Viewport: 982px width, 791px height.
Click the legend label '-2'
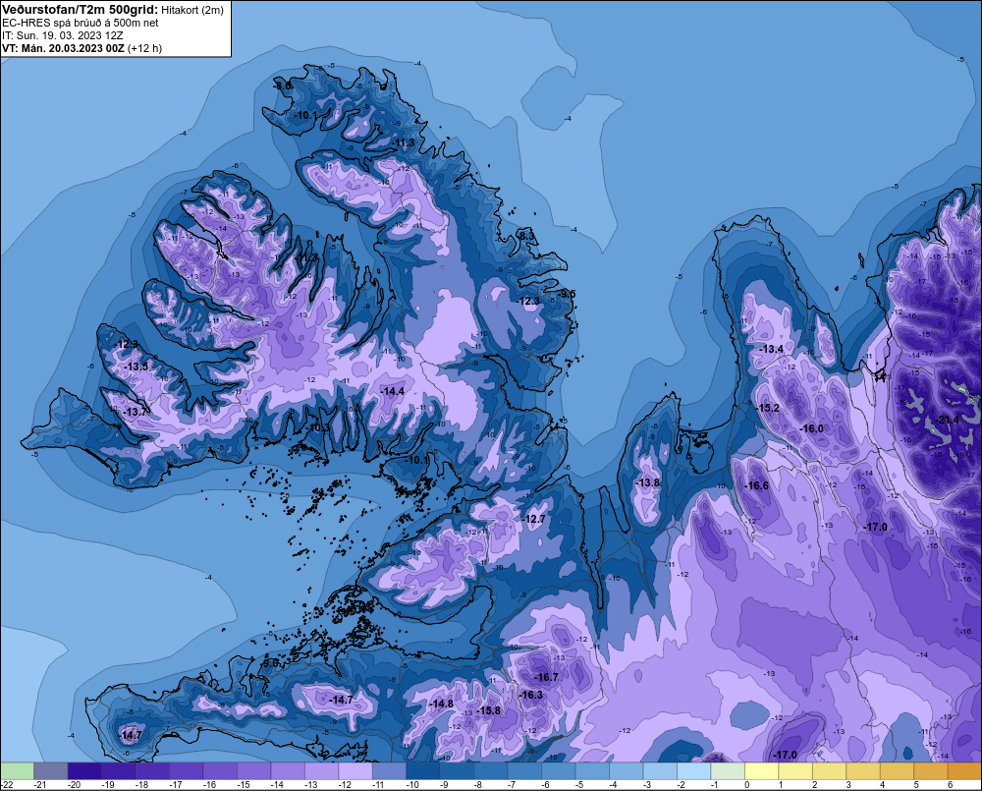coord(682,785)
